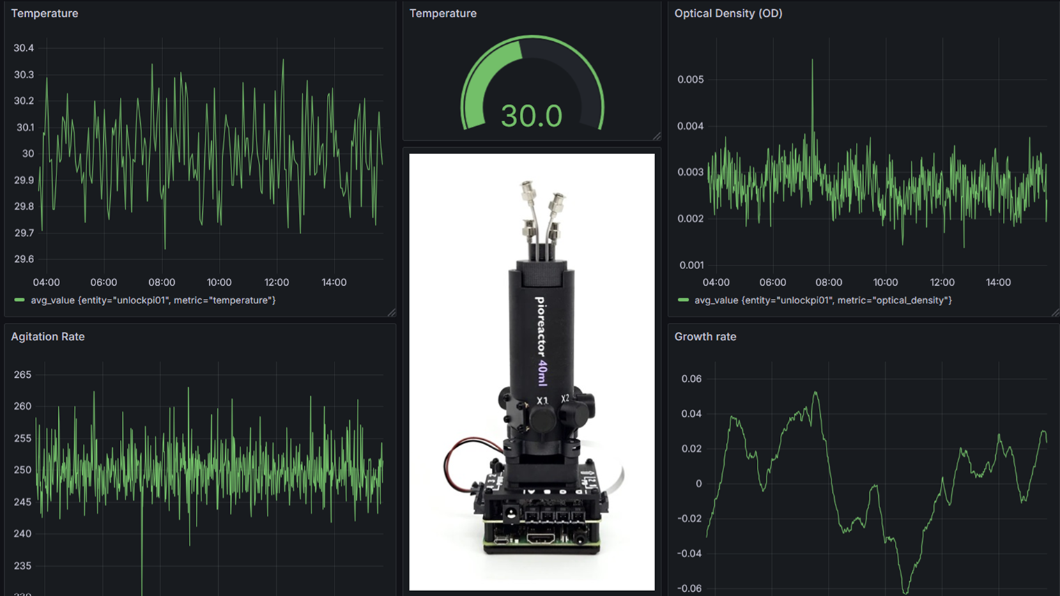Image resolution: width=1060 pixels, height=596 pixels.
Task: Click the 30.0 gauge value
Action: click(x=531, y=116)
